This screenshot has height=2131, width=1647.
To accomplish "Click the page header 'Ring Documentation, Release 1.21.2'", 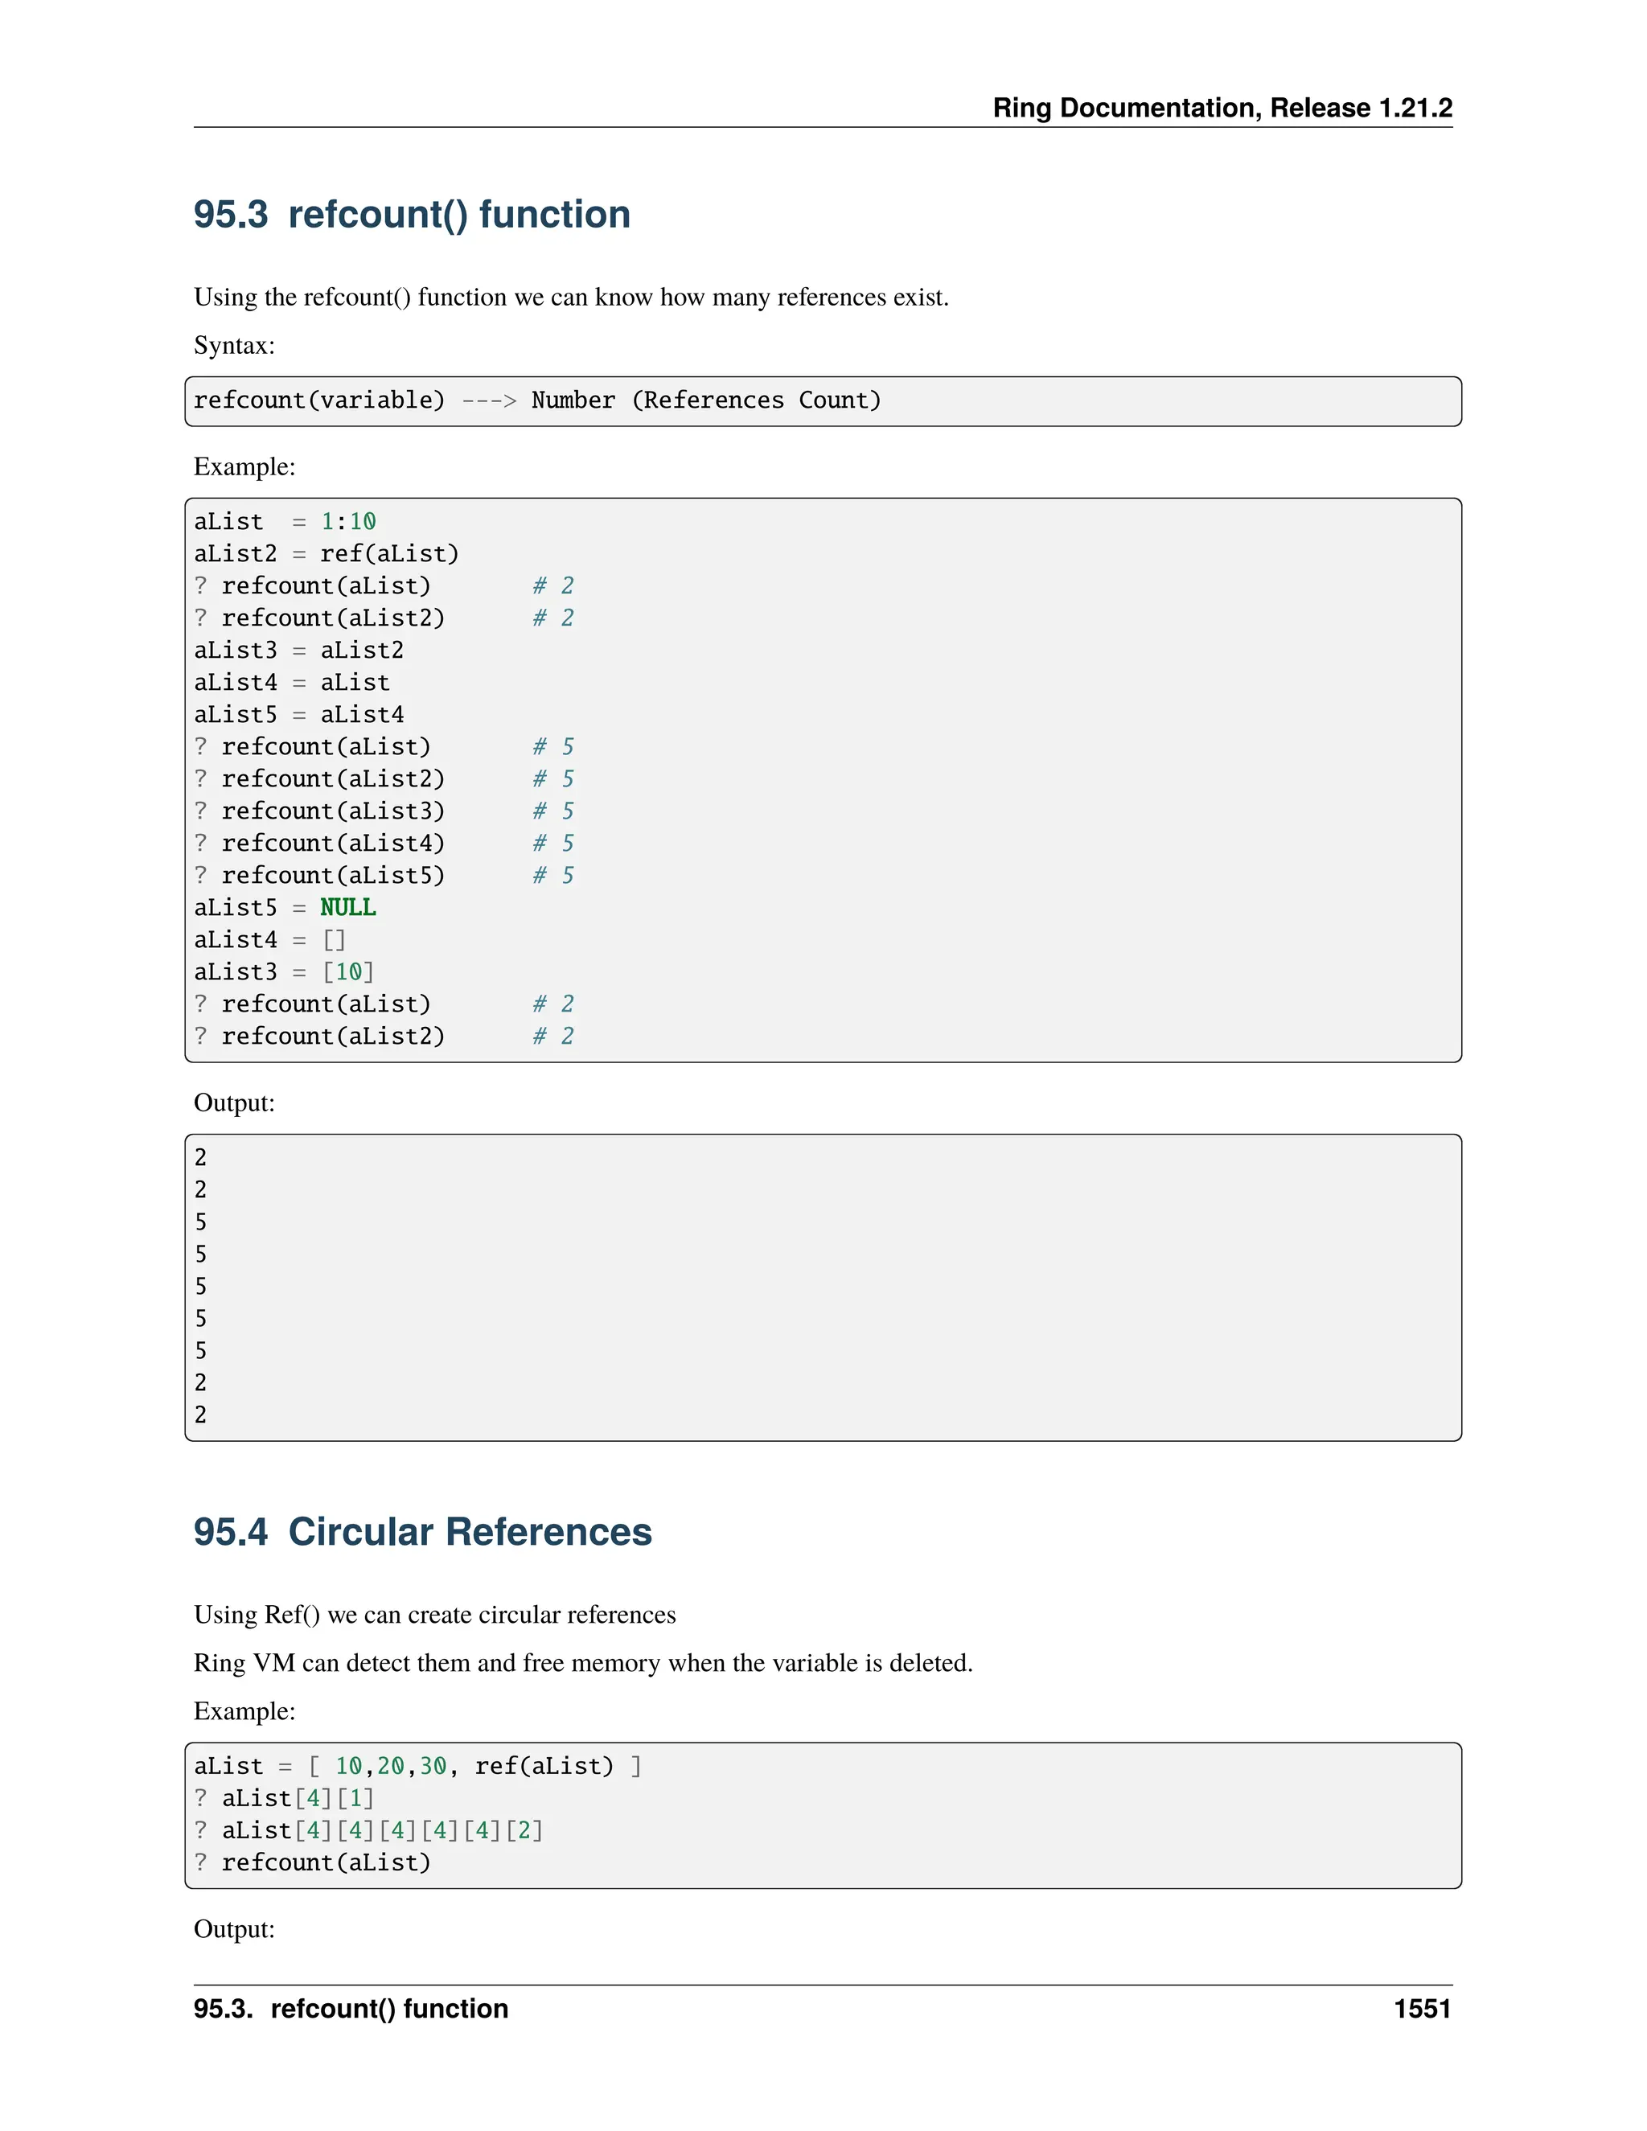I will click(1222, 107).
